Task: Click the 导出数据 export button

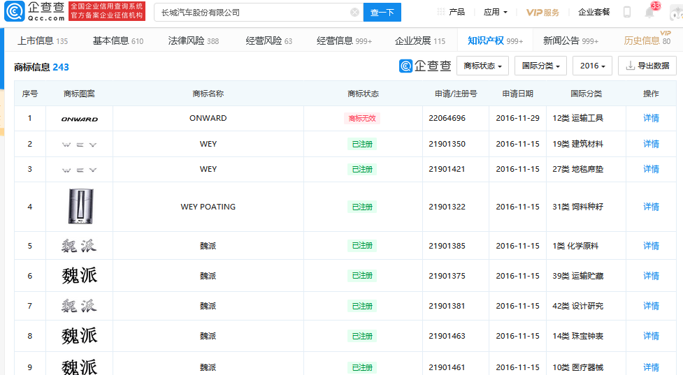Action: pos(647,66)
